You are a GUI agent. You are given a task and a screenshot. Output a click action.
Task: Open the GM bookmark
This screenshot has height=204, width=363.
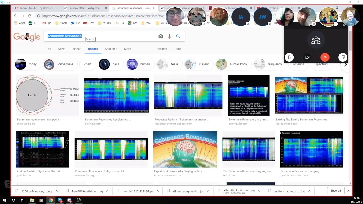(132, 23)
